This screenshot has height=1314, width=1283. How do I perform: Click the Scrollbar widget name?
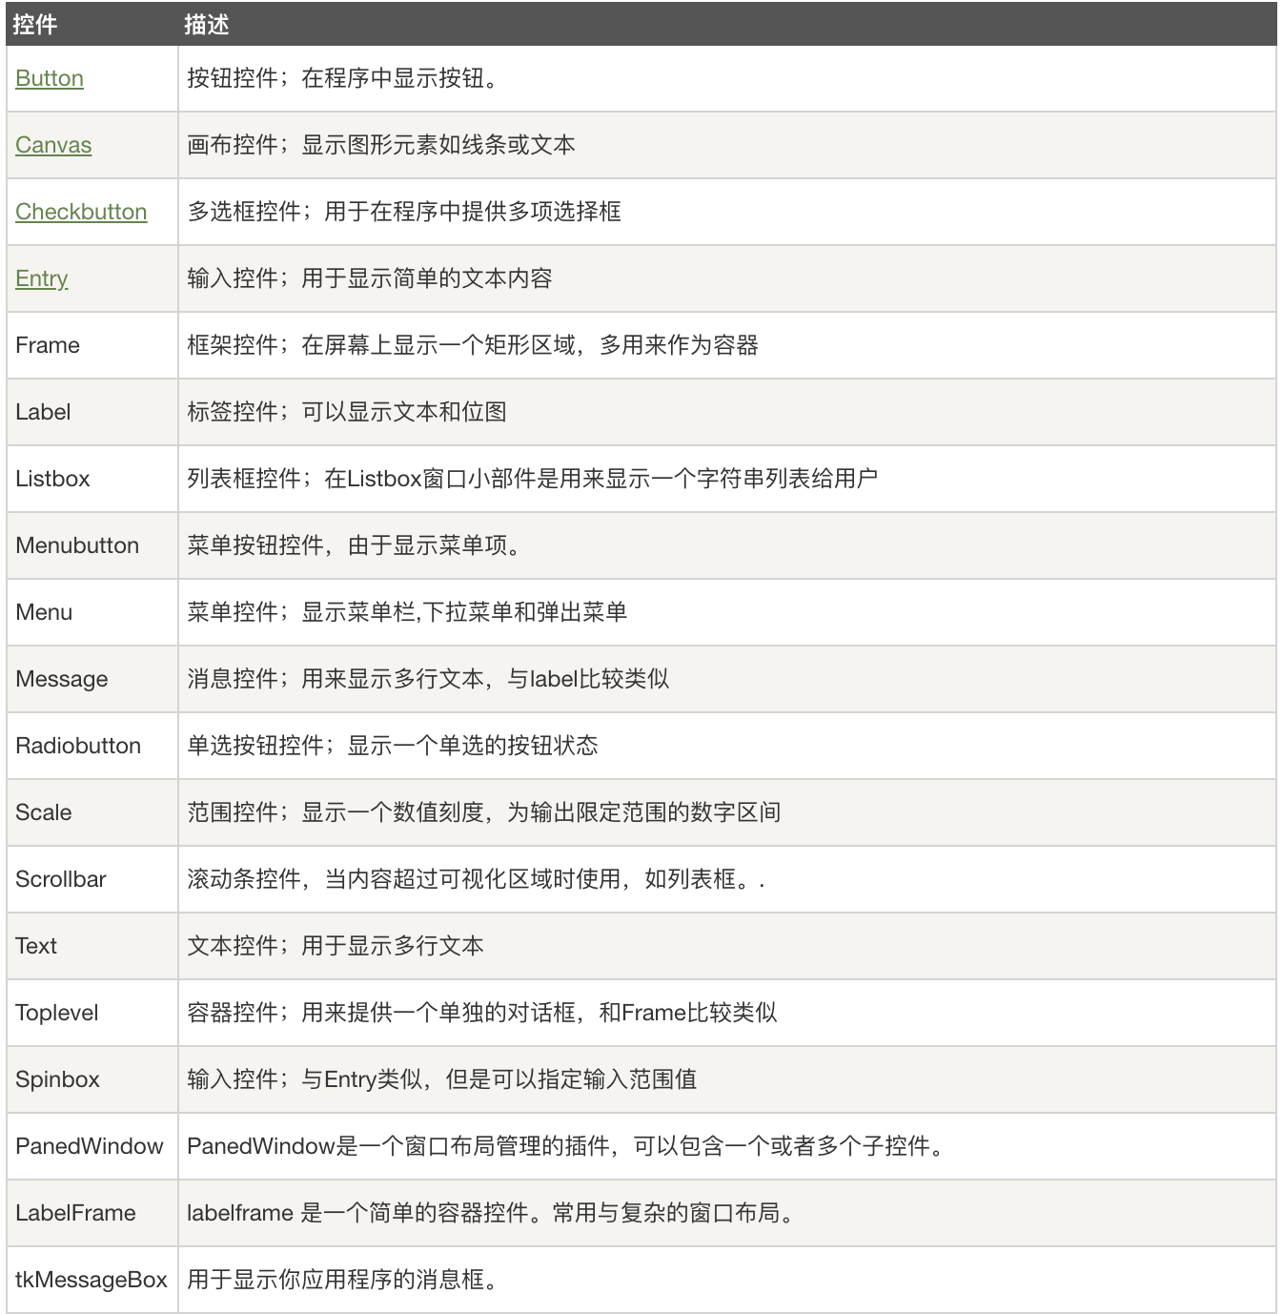click(x=61, y=879)
